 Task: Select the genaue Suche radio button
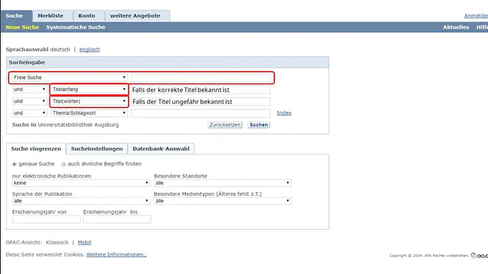(14, 164)
